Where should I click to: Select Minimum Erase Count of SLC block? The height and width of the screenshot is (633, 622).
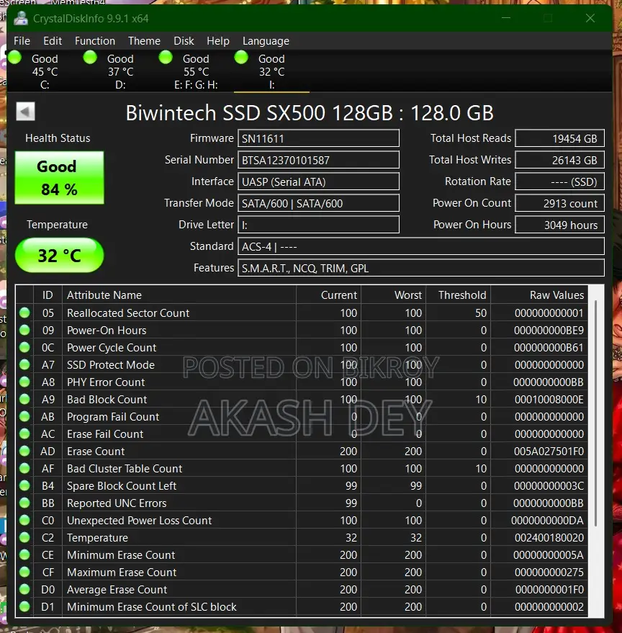coord(152,607)
